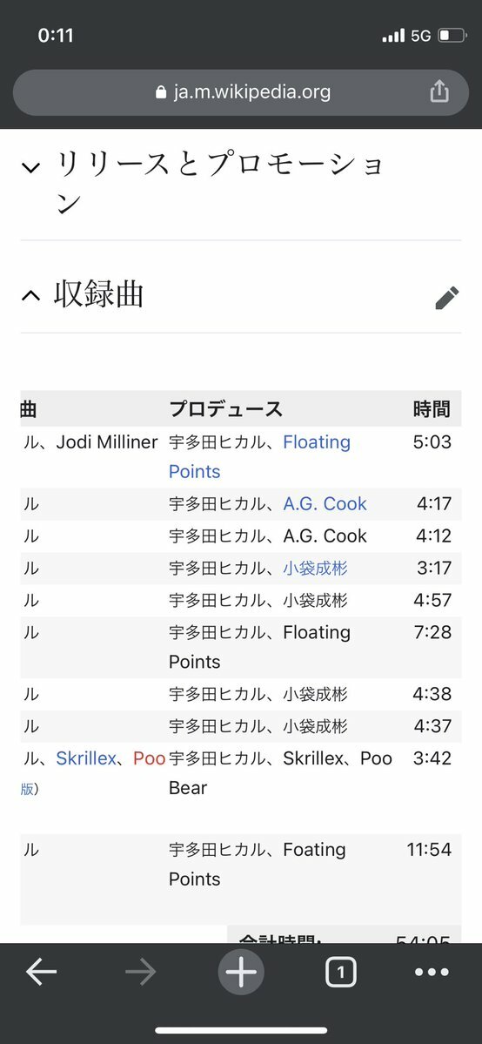This screenshot has height=1044, width=482.
Task: Tap the ja.m.wikipedia.org address field
Action: [x=241, y=92]
